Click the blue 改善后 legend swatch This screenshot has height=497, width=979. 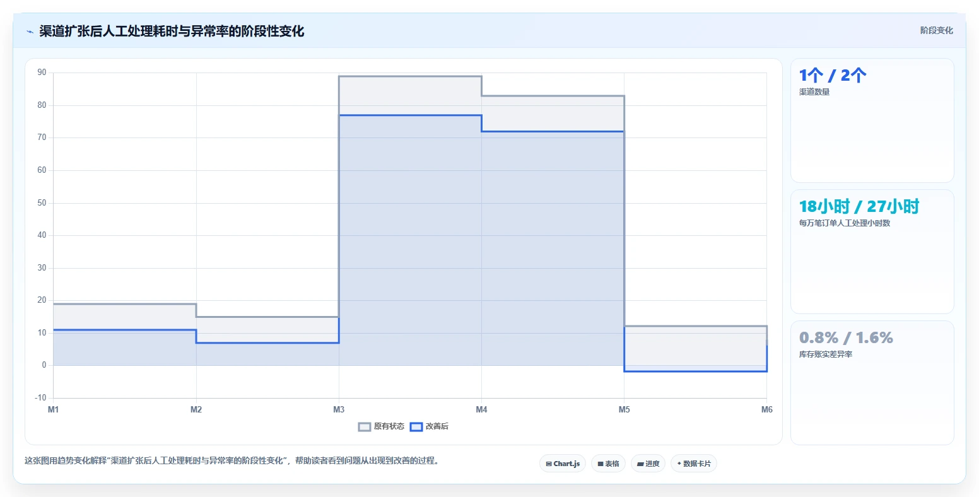click(x=416, y=427)
